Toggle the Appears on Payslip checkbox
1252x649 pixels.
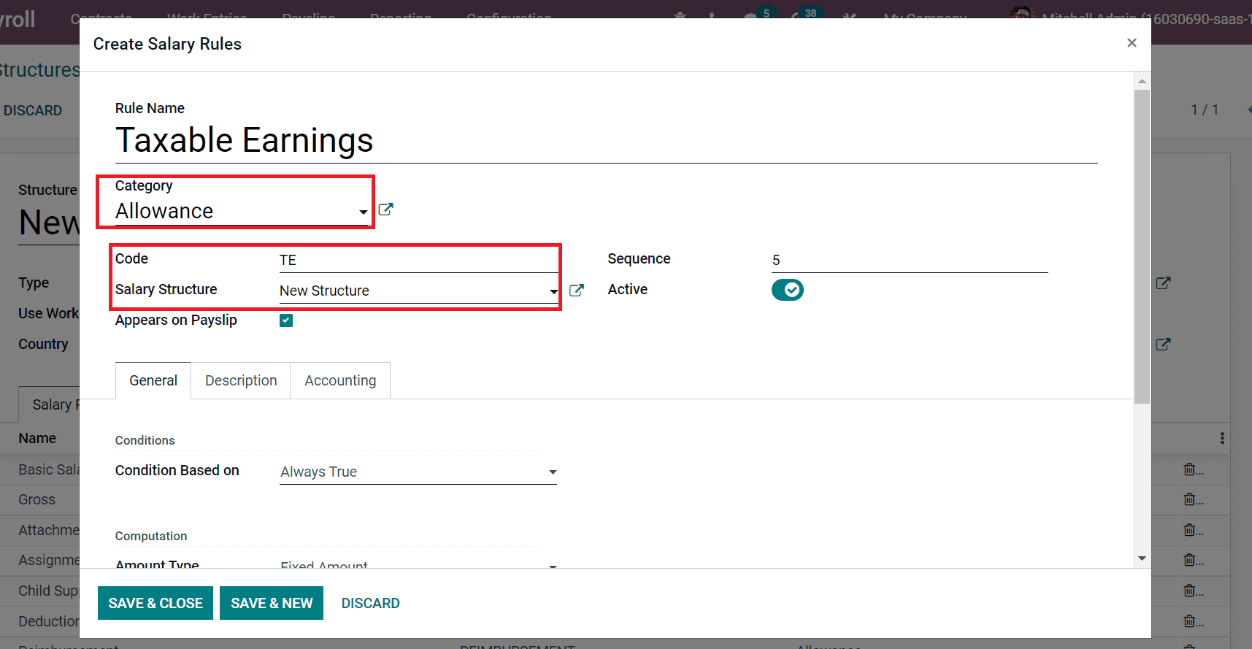click(x=286, y=320)
